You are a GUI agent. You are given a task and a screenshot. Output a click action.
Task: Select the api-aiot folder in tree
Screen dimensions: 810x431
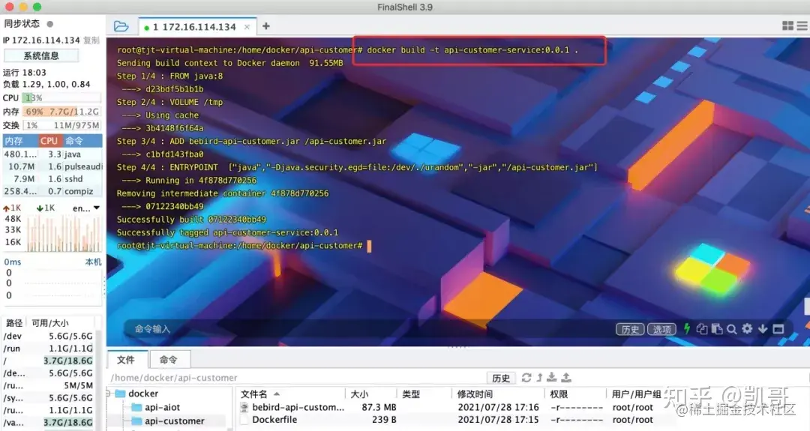pos(155,407)
